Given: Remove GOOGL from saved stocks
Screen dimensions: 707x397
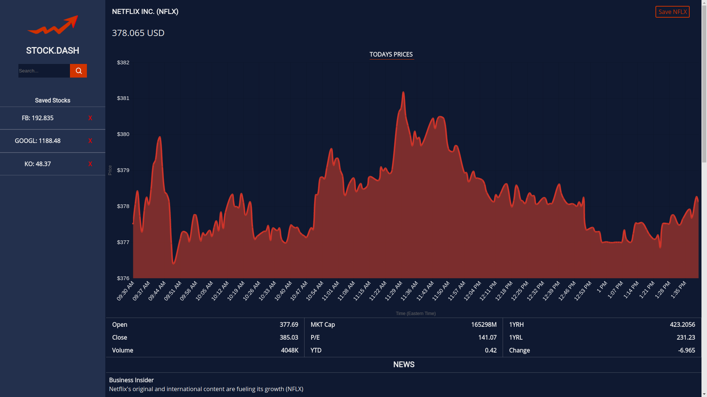Looking at the screenshot, I should [90, 141].
